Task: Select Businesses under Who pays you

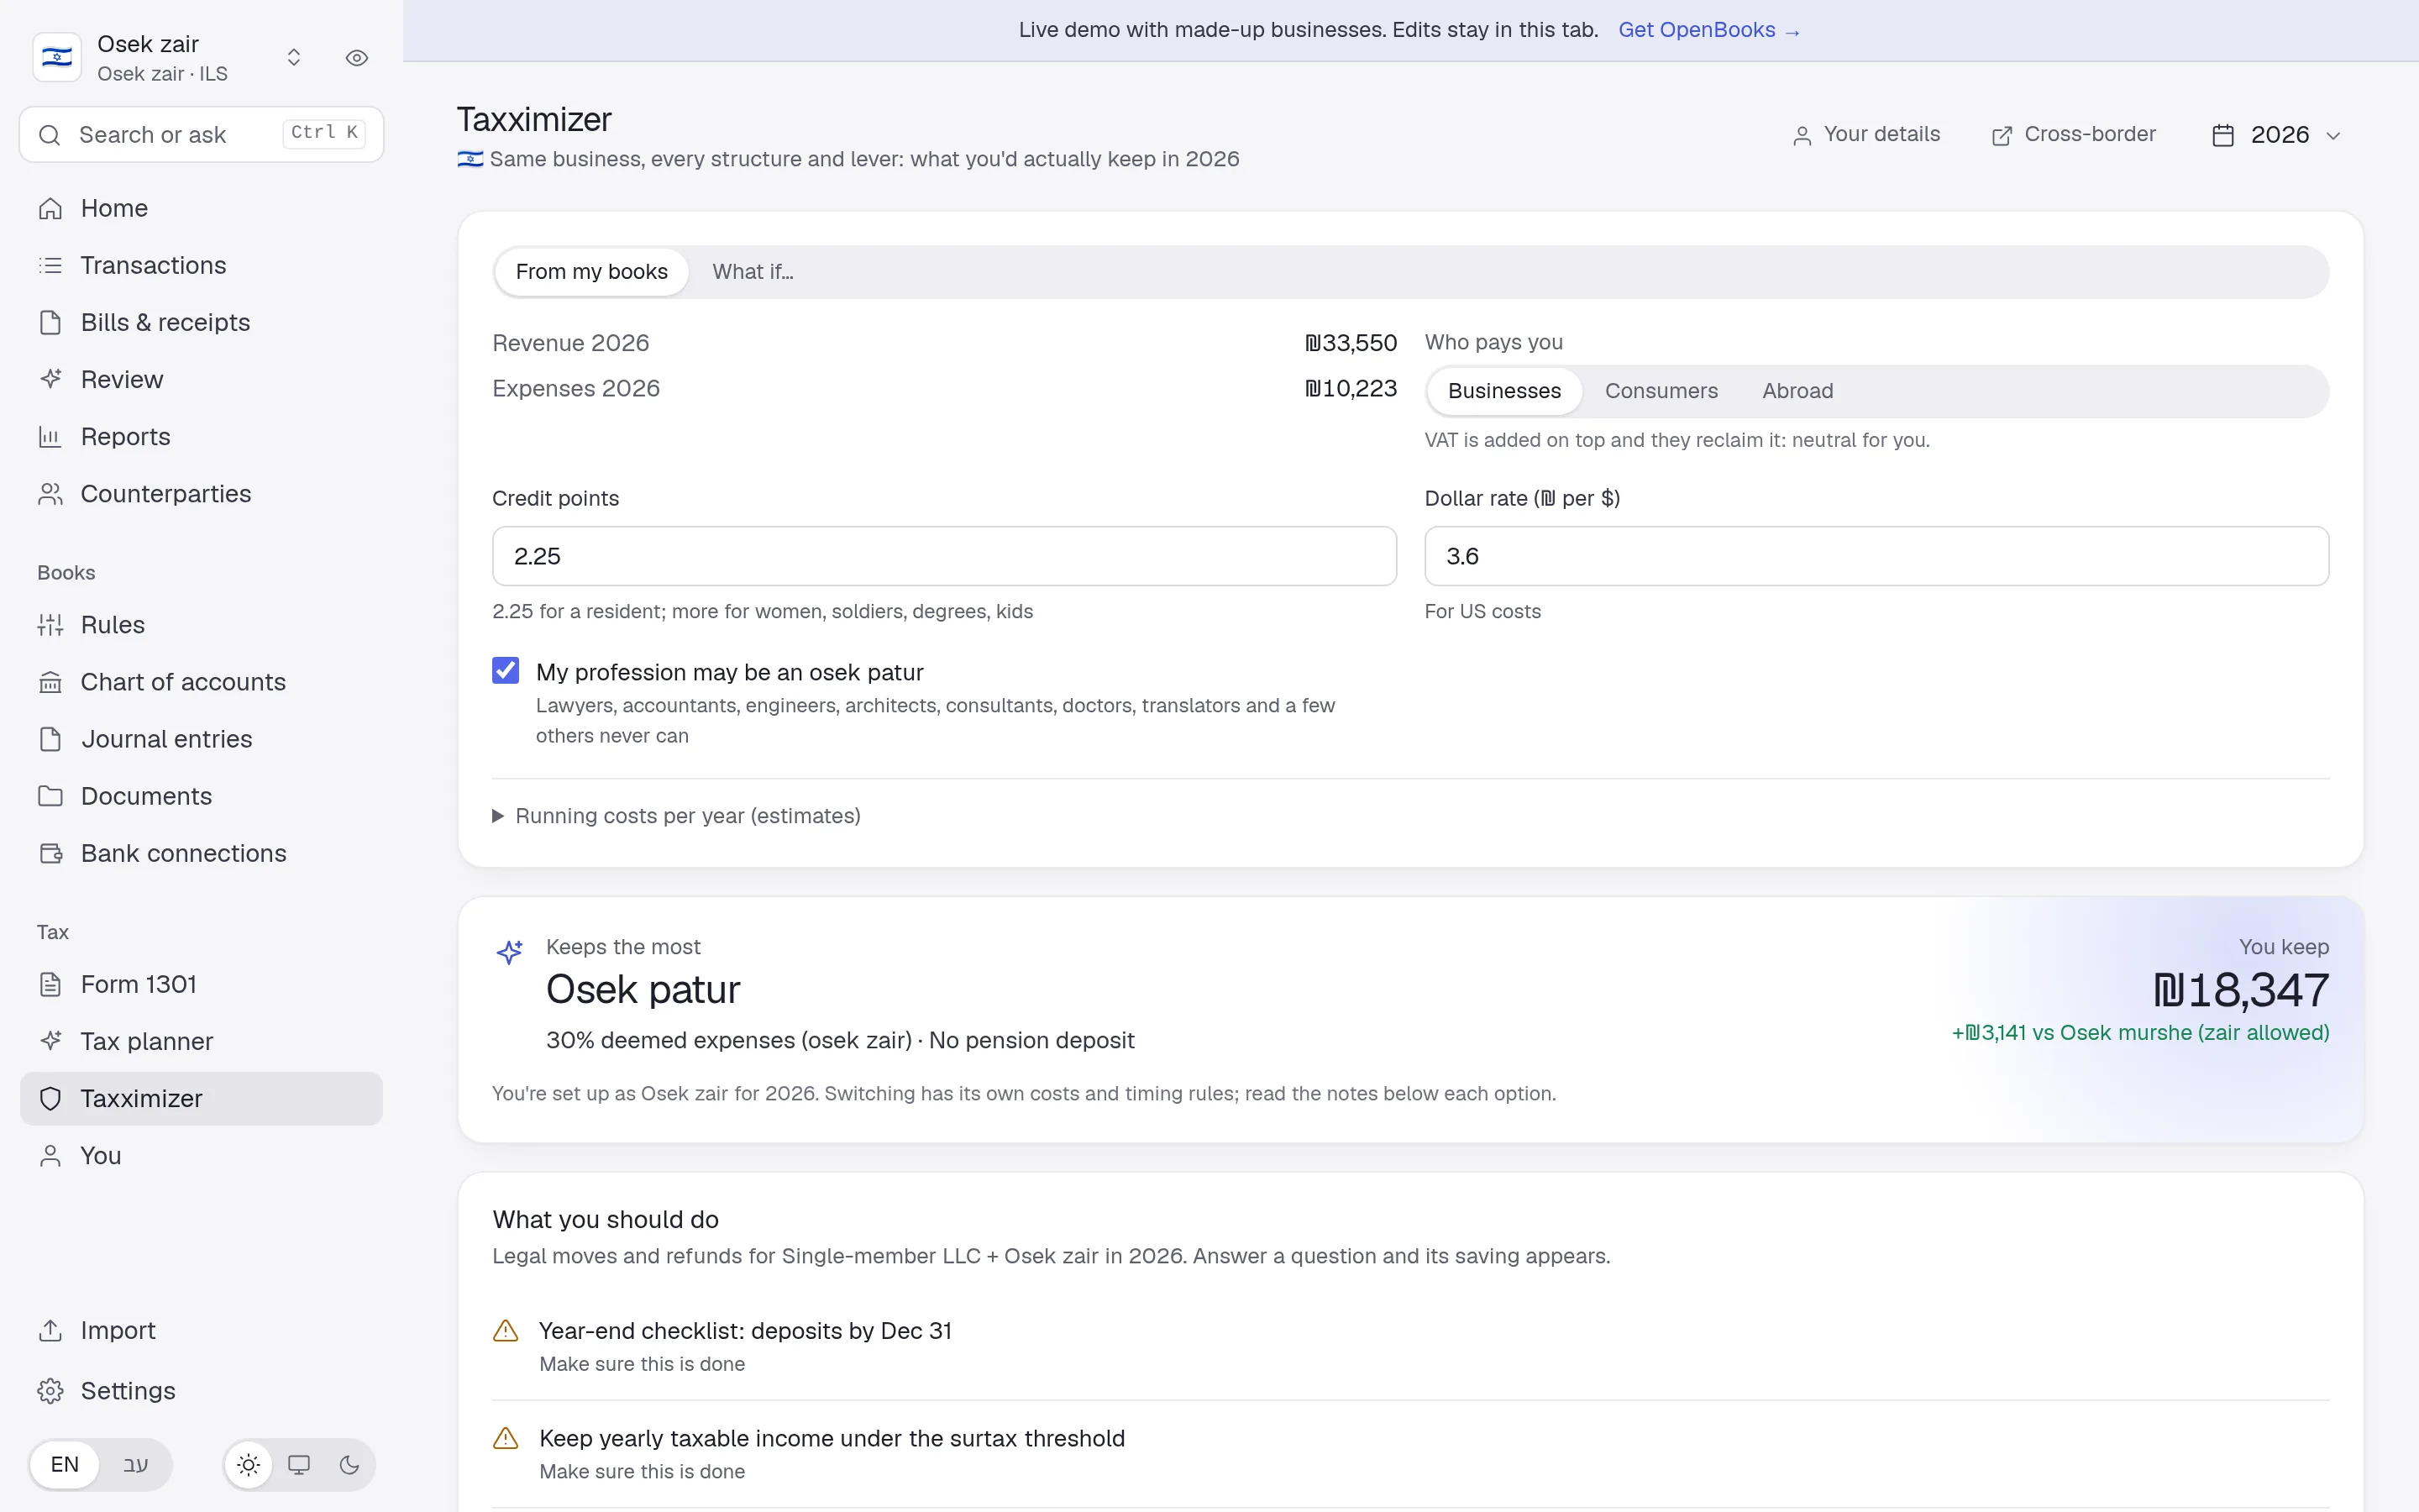Action: coord(1504,391)
